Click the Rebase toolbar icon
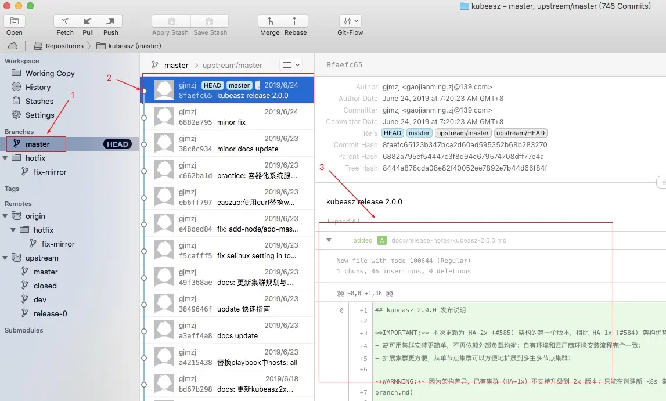 (295, 21)
